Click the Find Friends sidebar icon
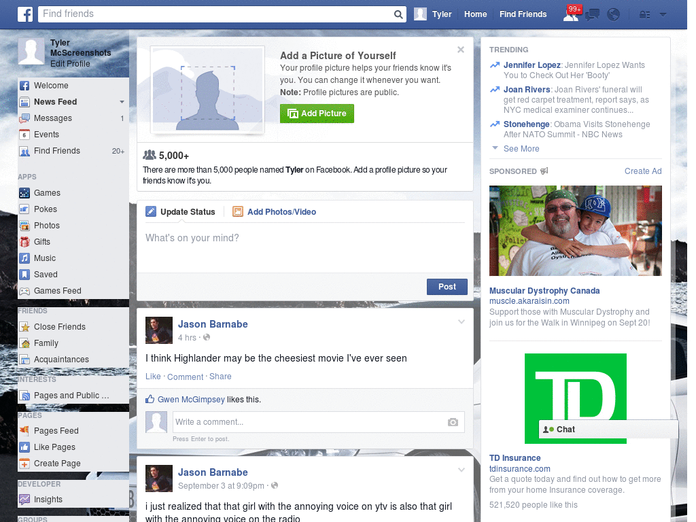696x522 pixels. tap(24, 151)
